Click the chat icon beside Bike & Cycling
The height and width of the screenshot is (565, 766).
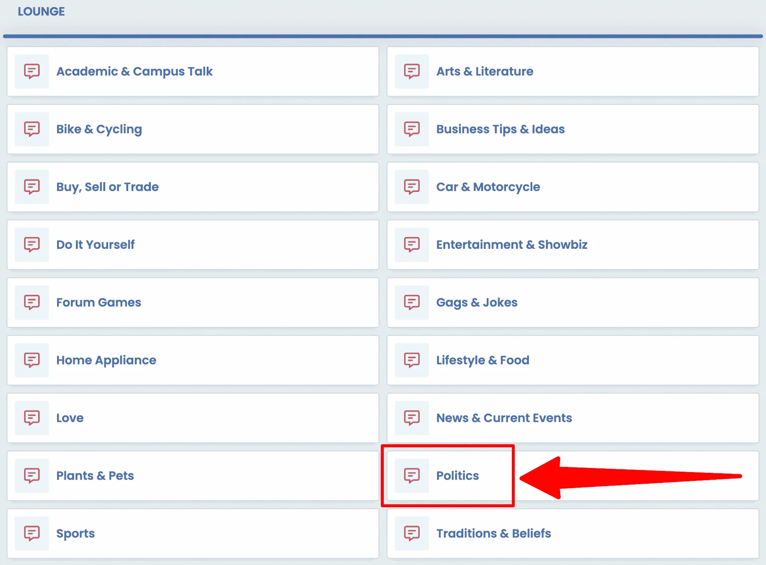[32, 129]
